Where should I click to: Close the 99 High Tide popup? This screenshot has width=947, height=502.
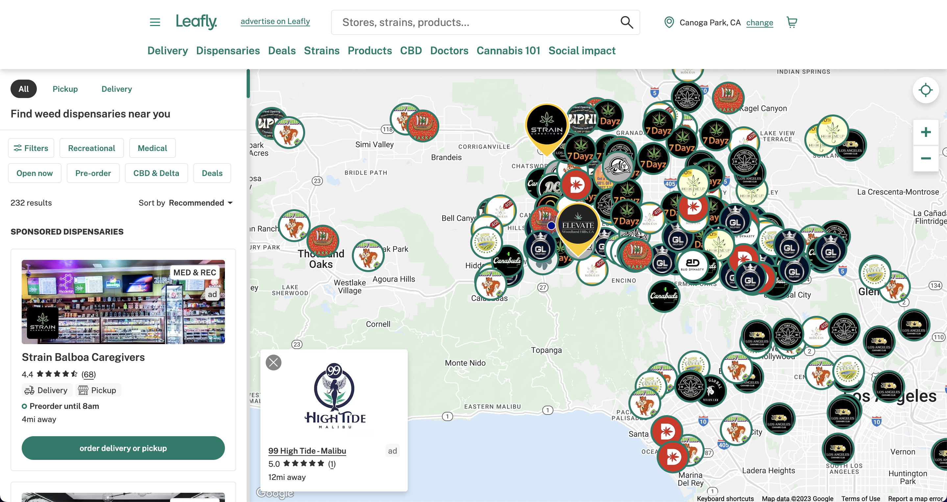coord(274,363)
